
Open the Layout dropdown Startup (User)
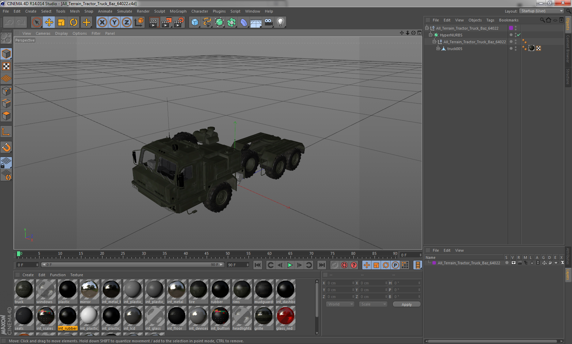[x=542, y=11]
